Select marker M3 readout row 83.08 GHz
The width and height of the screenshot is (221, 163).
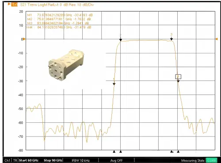coord(58,23)
